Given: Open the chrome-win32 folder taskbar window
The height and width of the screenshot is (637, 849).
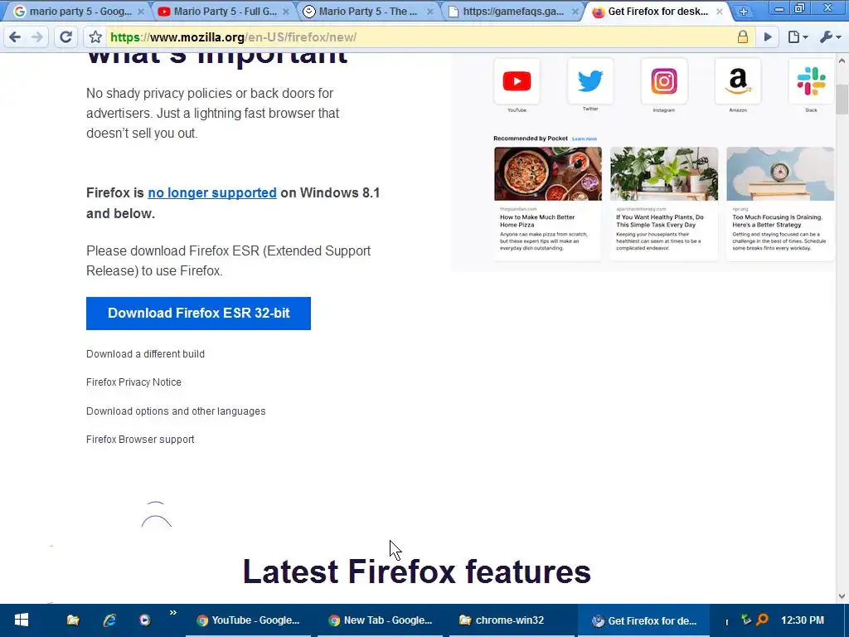Looking at the screenshot, I should pyautogui.click(x=512, y=620).
